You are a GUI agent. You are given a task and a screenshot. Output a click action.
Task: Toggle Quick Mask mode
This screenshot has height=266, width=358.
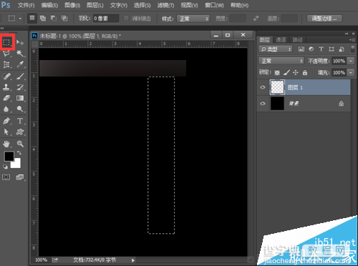point(6,177)
